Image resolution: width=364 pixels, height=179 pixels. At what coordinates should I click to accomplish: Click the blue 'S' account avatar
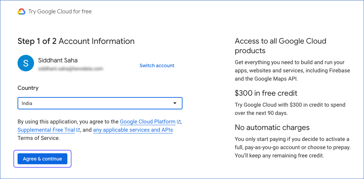[x=26, y=63]
